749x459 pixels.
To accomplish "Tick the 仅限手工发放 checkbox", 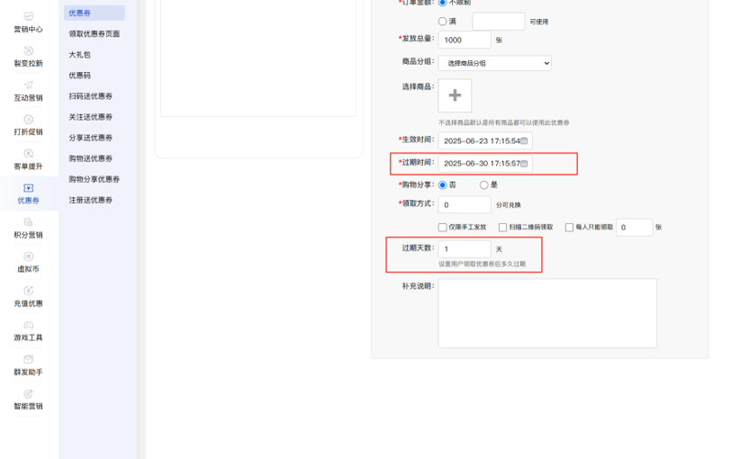I will coord(443,228).
